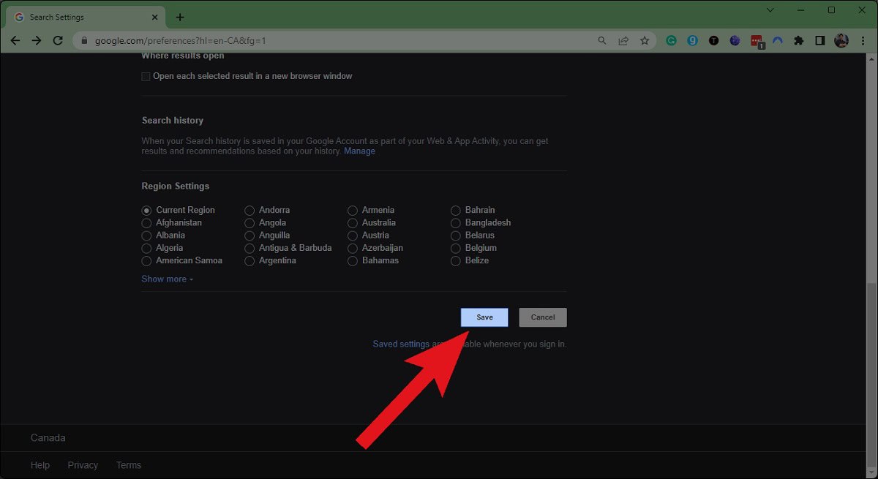
Task: Open the Extensions puzzle piece menu
Action: point(799,41)
